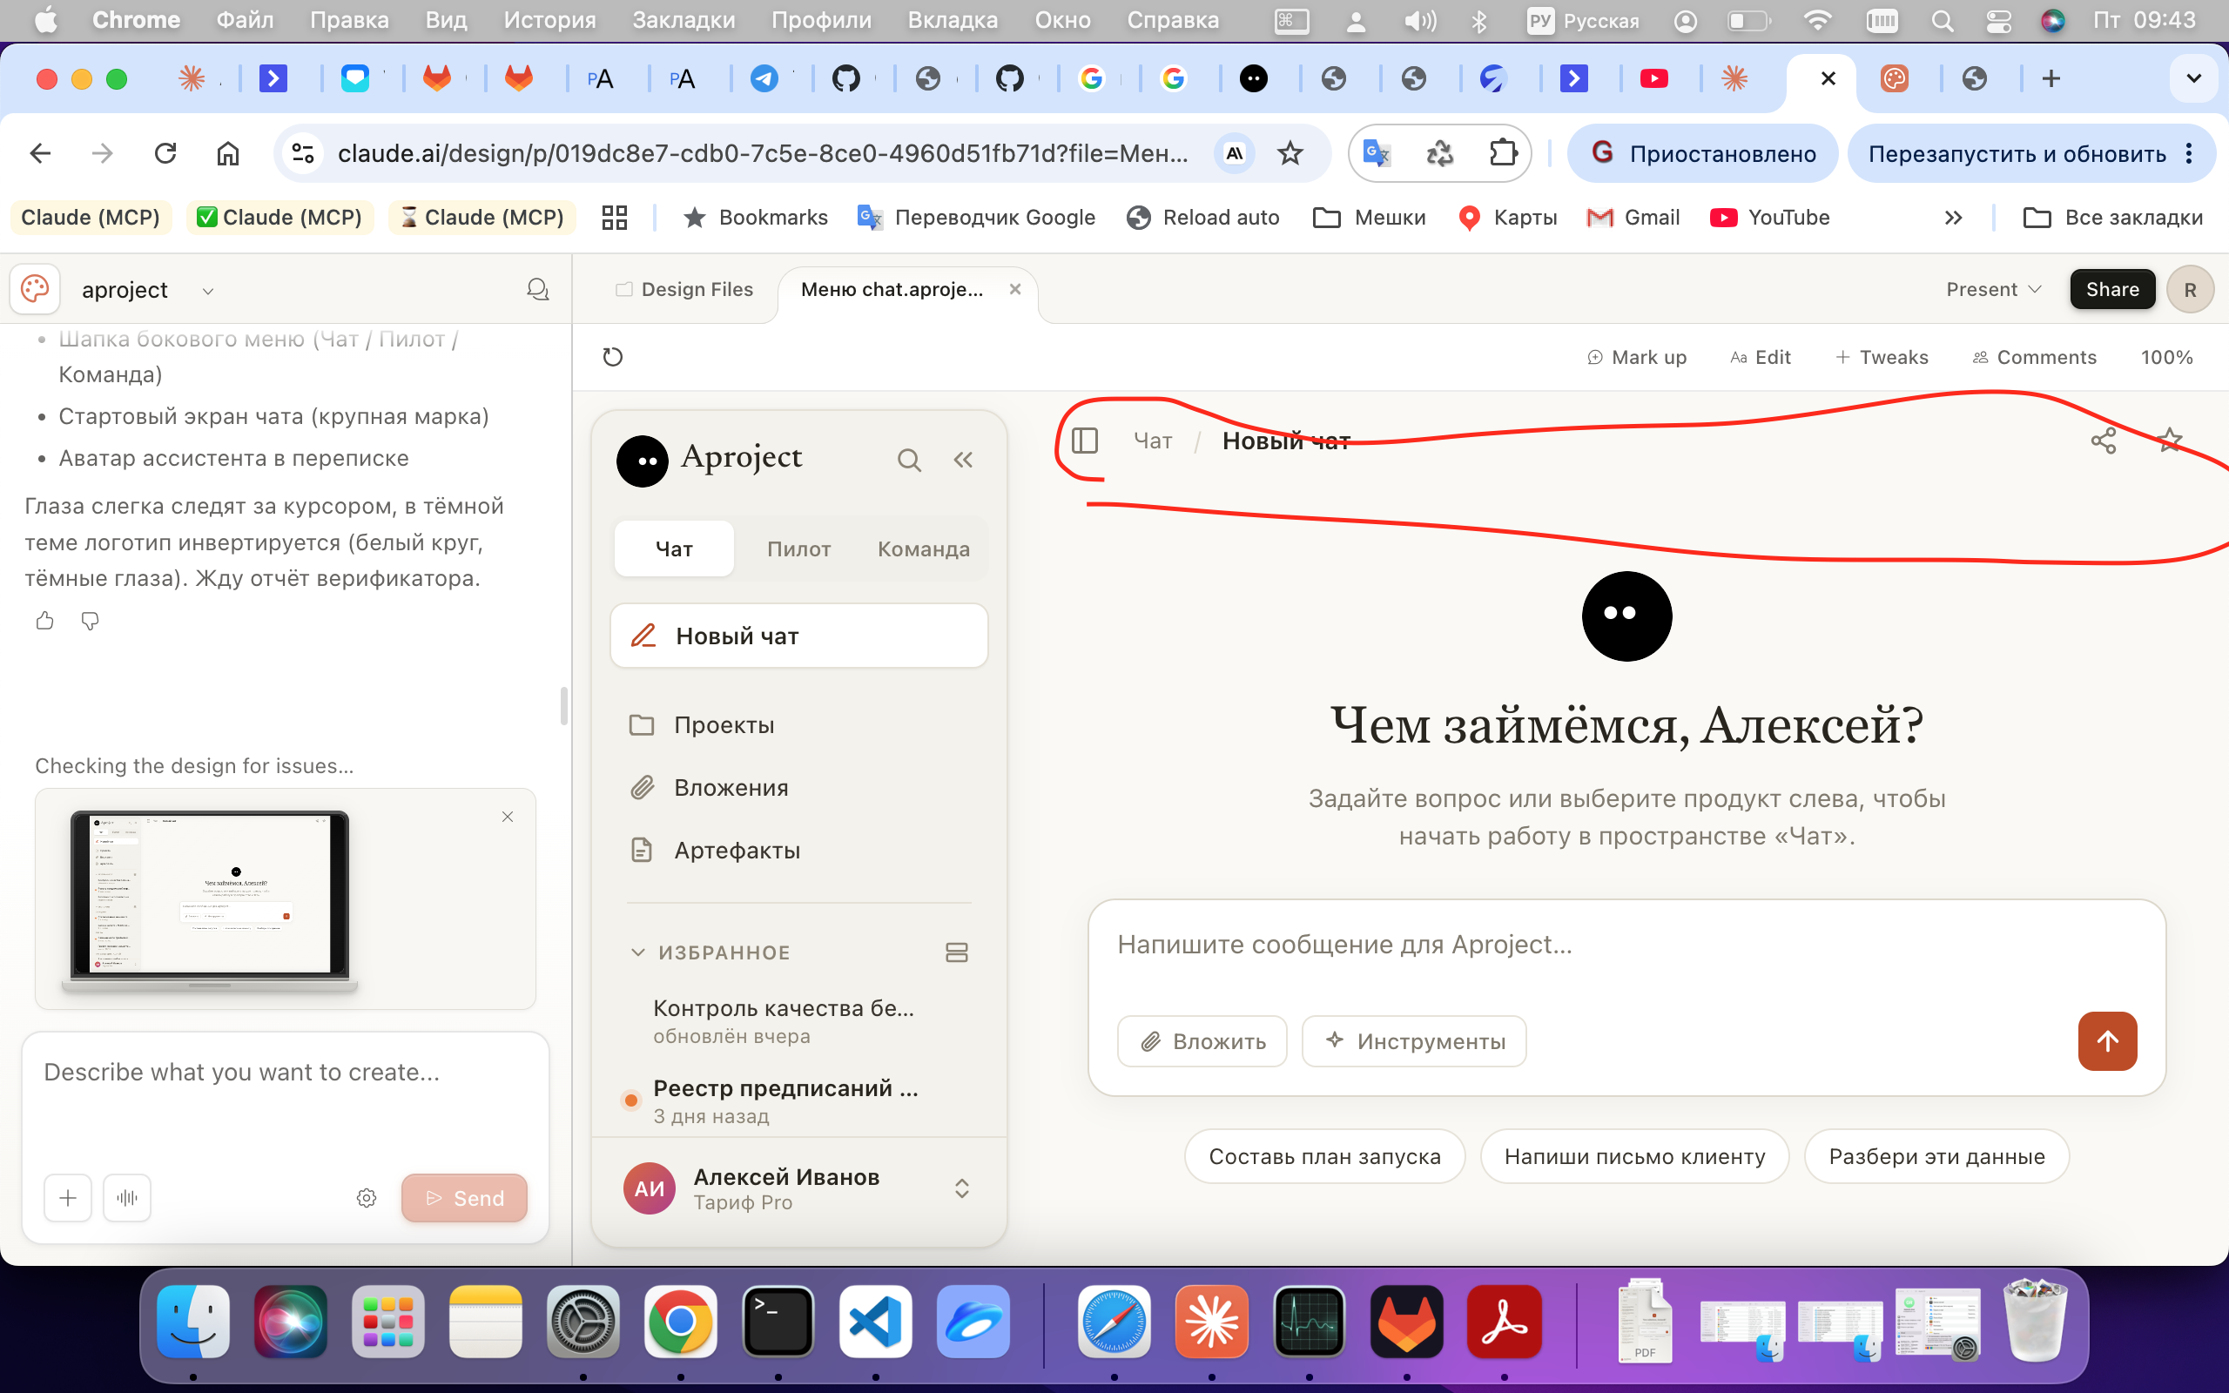
Task: Open the Tweaks panel
Action: pos(1882,358)
